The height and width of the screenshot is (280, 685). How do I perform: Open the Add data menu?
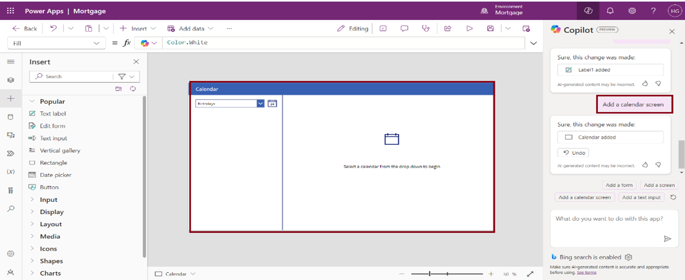click(191, 29)
